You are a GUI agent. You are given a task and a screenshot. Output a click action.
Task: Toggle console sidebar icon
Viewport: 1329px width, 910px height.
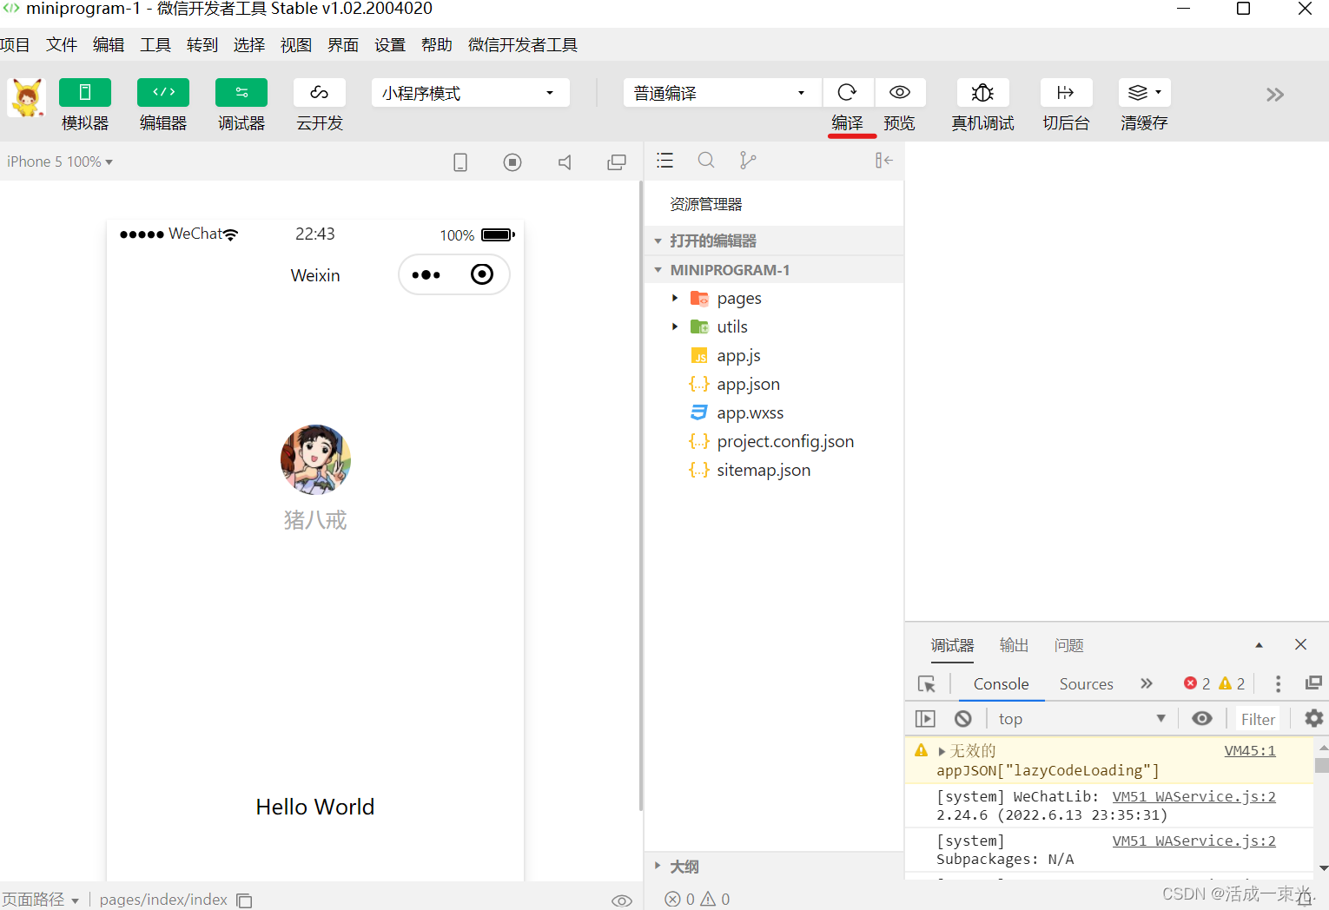pyautogui.click(x=925, y=719)
